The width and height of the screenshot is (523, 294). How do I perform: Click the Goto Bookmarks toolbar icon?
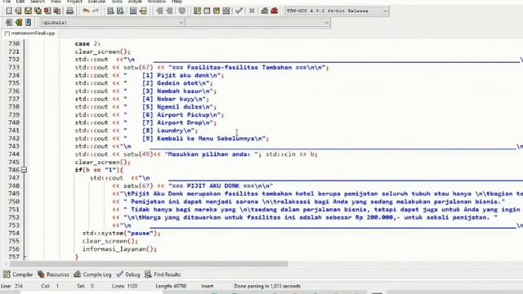coord(29,22)
